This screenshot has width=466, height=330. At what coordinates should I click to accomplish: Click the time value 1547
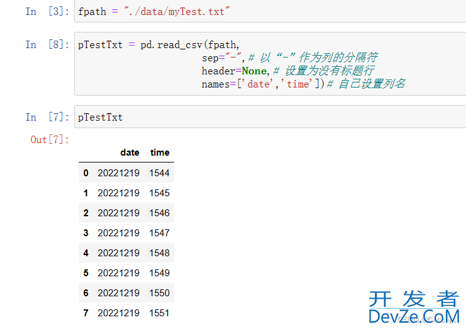(159, 232)
